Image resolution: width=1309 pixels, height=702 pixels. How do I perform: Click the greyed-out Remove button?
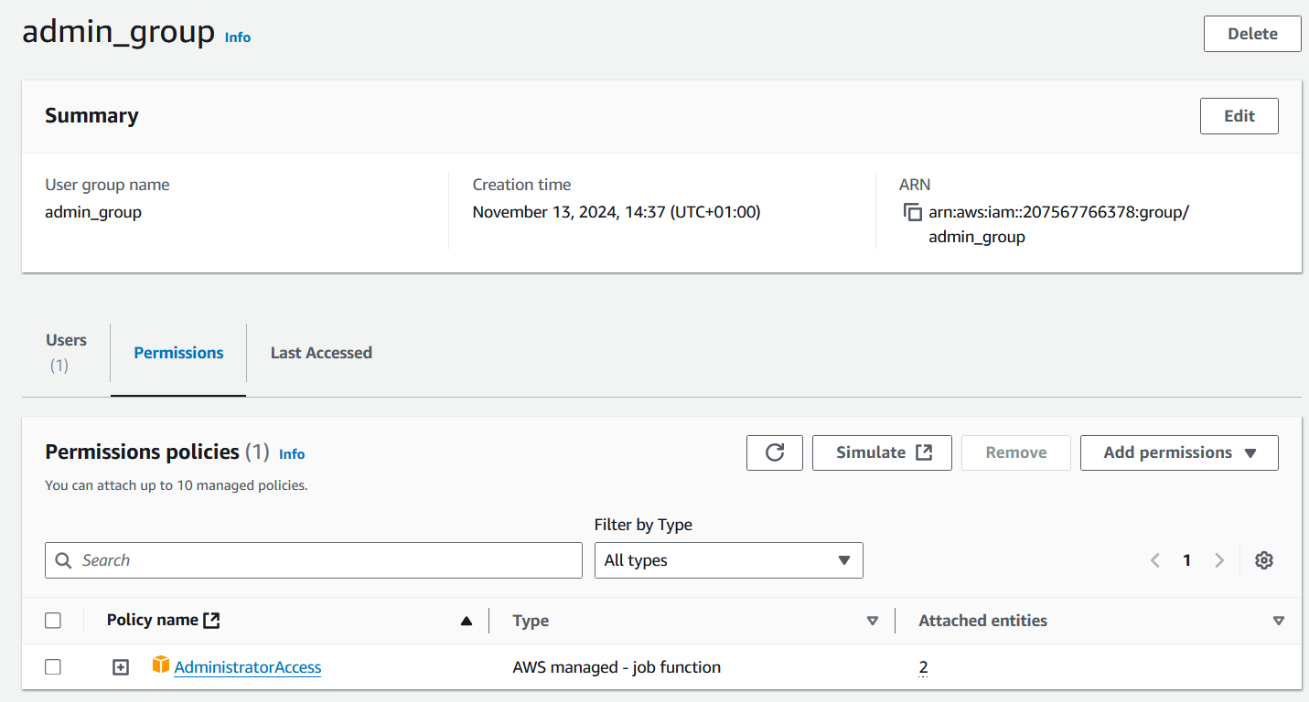coord(1015,452)
